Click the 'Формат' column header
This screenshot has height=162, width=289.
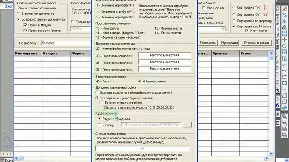(81, 54)
